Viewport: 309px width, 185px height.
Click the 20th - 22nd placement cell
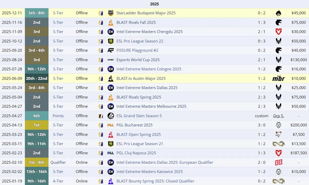37,79
